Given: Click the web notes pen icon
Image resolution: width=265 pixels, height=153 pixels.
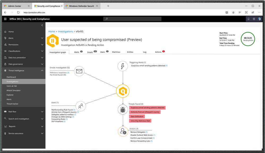Looking at the screenshot, I should point(246,12).
